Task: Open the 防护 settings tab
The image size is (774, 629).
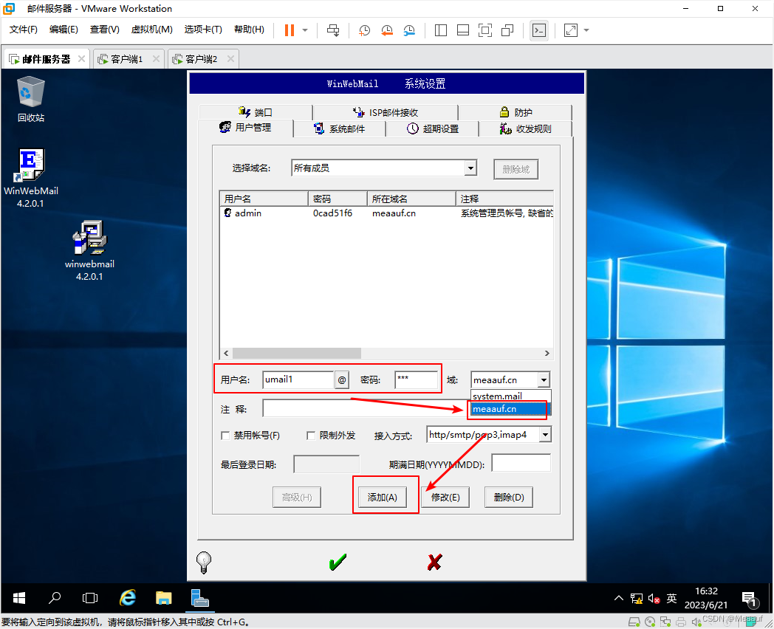Action: tap(516, 112)
